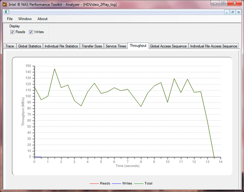Switch to the Trace tab
244x192 pixels.
tap(10, 46)
